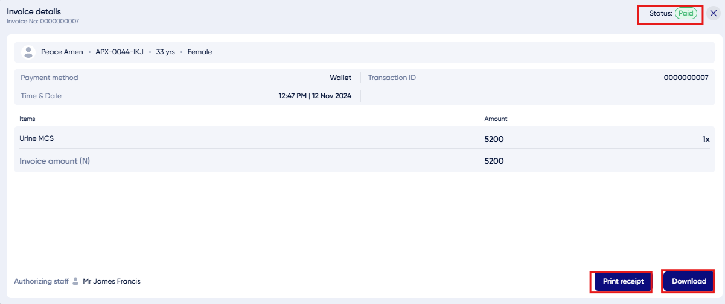The width and height of the screenshot is (725, 304).
Task: Click the Invoice amount total 5200
Action: coord(494,161)
